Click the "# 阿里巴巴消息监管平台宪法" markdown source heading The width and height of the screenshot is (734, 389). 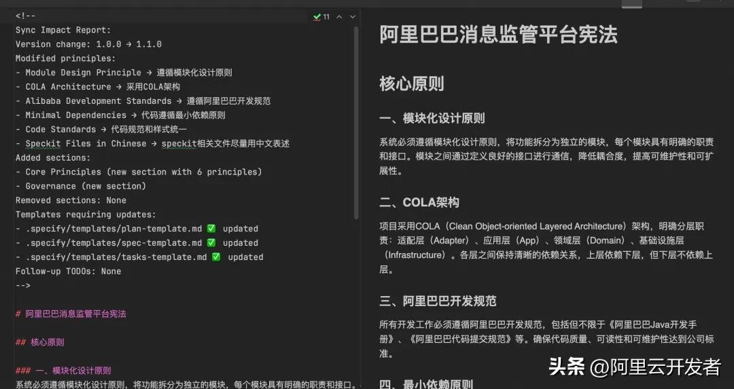pyautogui.click(x=71, y=314)
